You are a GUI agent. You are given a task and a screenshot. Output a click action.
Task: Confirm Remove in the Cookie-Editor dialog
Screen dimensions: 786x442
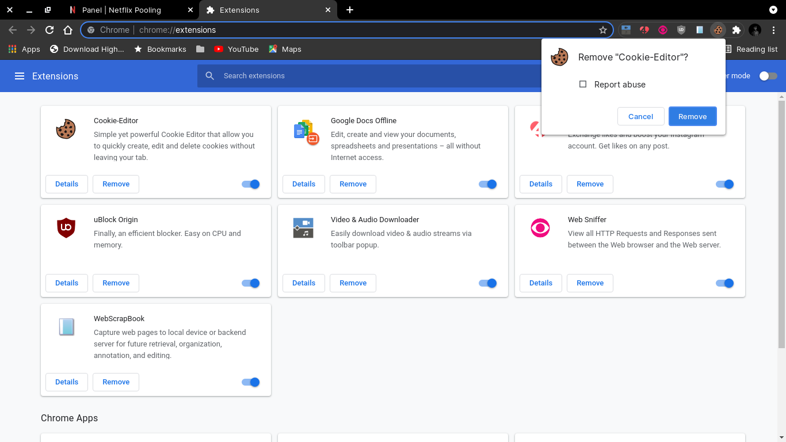(692, 116)
